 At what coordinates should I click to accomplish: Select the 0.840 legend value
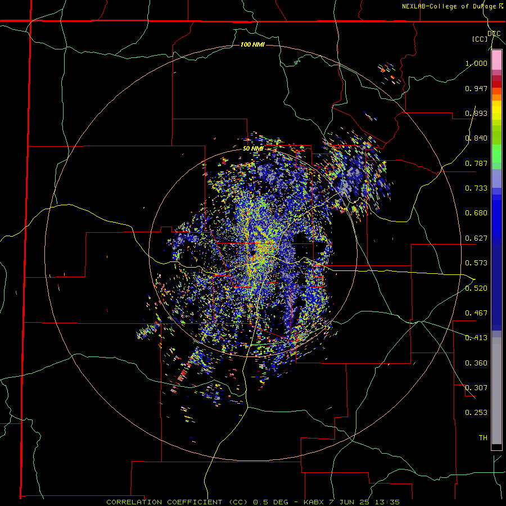click(476, 138)
